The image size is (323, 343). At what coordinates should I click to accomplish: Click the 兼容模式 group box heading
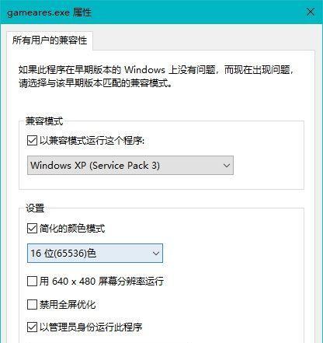[44, 121]
